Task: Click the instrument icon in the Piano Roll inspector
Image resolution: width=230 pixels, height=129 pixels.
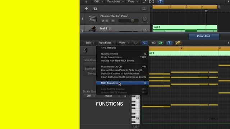Action: click(86, 51)
